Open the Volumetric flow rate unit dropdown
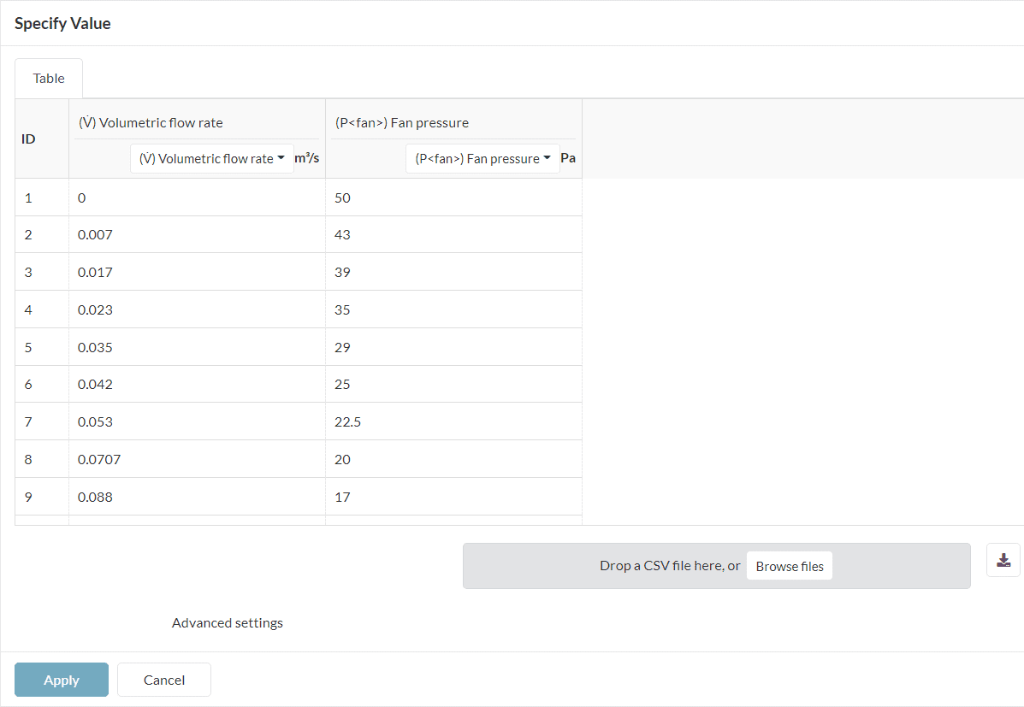This screenshot has height=707, width=1024. (211, 158)
